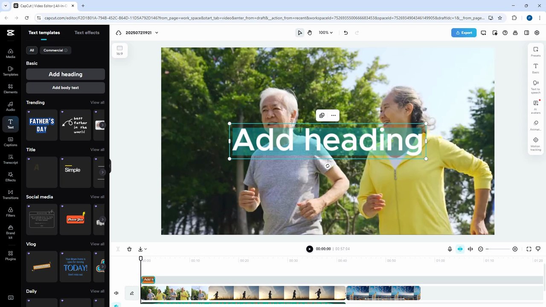Image resolution: width=546 pixels, height=307 pixels.
Task: Toggle timeline snapping highlighted icon
Action: 460,249
